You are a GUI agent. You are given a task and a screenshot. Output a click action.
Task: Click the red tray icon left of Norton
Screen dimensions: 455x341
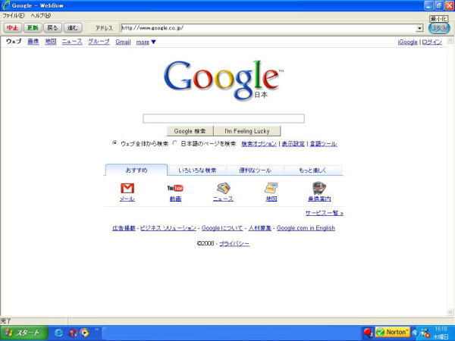pos(369,333)
